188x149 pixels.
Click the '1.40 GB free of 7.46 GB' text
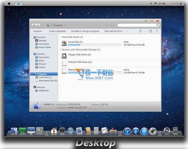(x=134, y=73)
